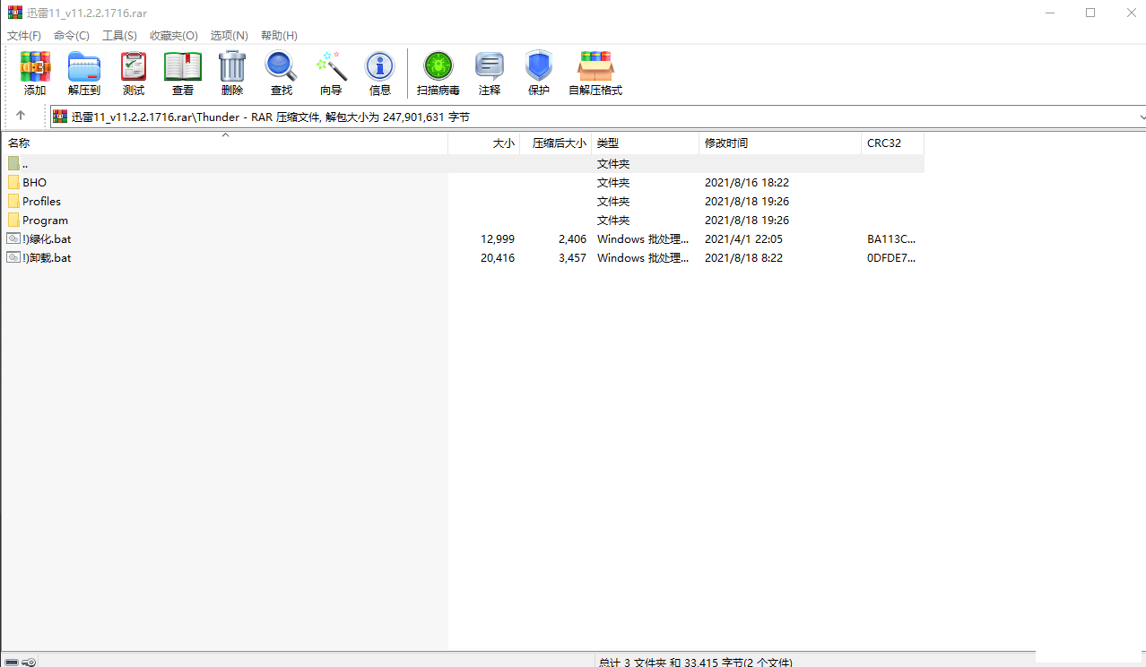
Task: Click the 查找 (Find) magnifier icon
Action: pos(281,67)
